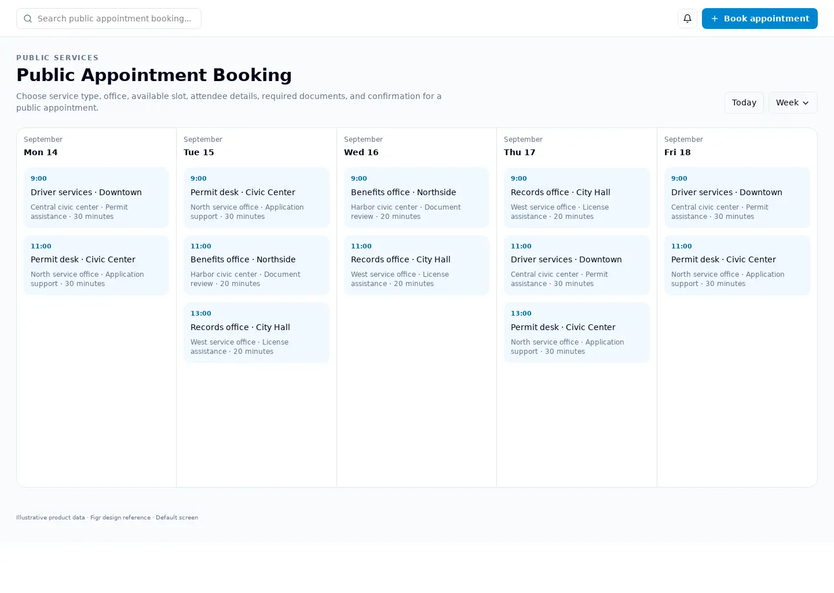The height and width of the screenshot is (593, 834).
Task: Select Thursday 13:00 Permit desk slot
Action: (577, 332)
